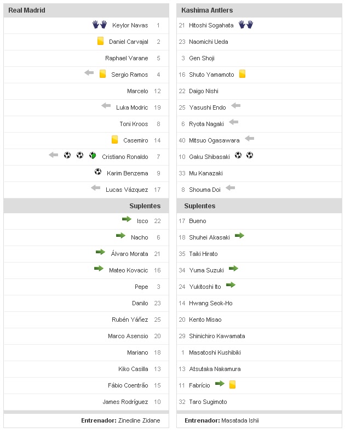The width and height of the screenshot is (345, 433).
Task: Click the yellow card beside Casemiro
Action: [114, 140]
